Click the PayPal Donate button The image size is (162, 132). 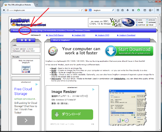[26, 67]
